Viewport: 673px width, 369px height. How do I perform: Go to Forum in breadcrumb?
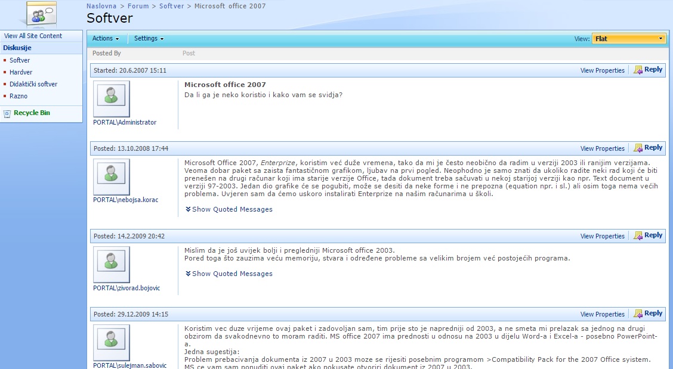click(138, 6)
